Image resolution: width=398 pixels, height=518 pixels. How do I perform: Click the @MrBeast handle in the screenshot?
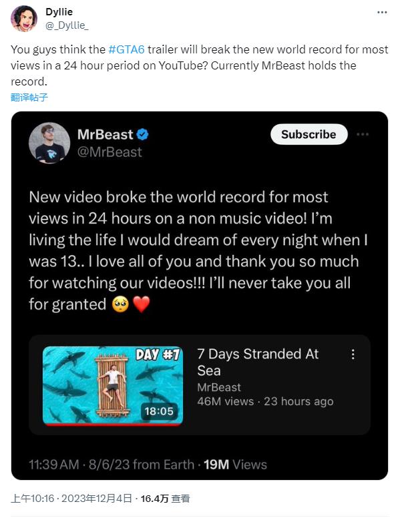(x=110, y=152)
